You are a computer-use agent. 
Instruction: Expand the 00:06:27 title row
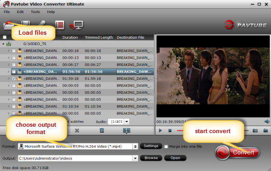tap(9, 65)
